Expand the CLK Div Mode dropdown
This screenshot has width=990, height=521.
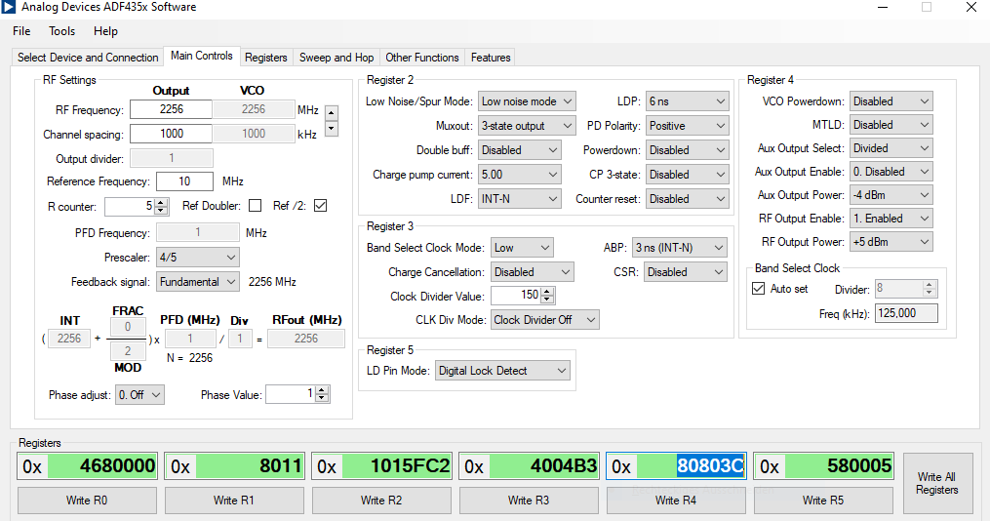(545, 320)
